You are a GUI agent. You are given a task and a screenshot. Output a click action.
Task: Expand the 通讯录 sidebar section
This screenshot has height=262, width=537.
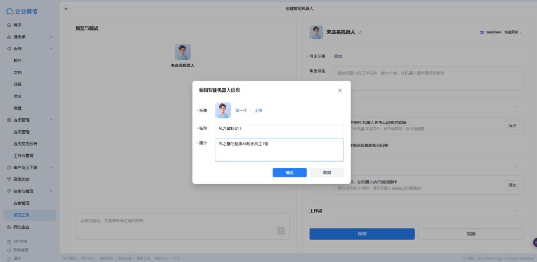[x=51, y=37]
